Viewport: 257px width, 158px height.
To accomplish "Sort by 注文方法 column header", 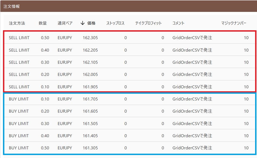I will pos(17,23).
